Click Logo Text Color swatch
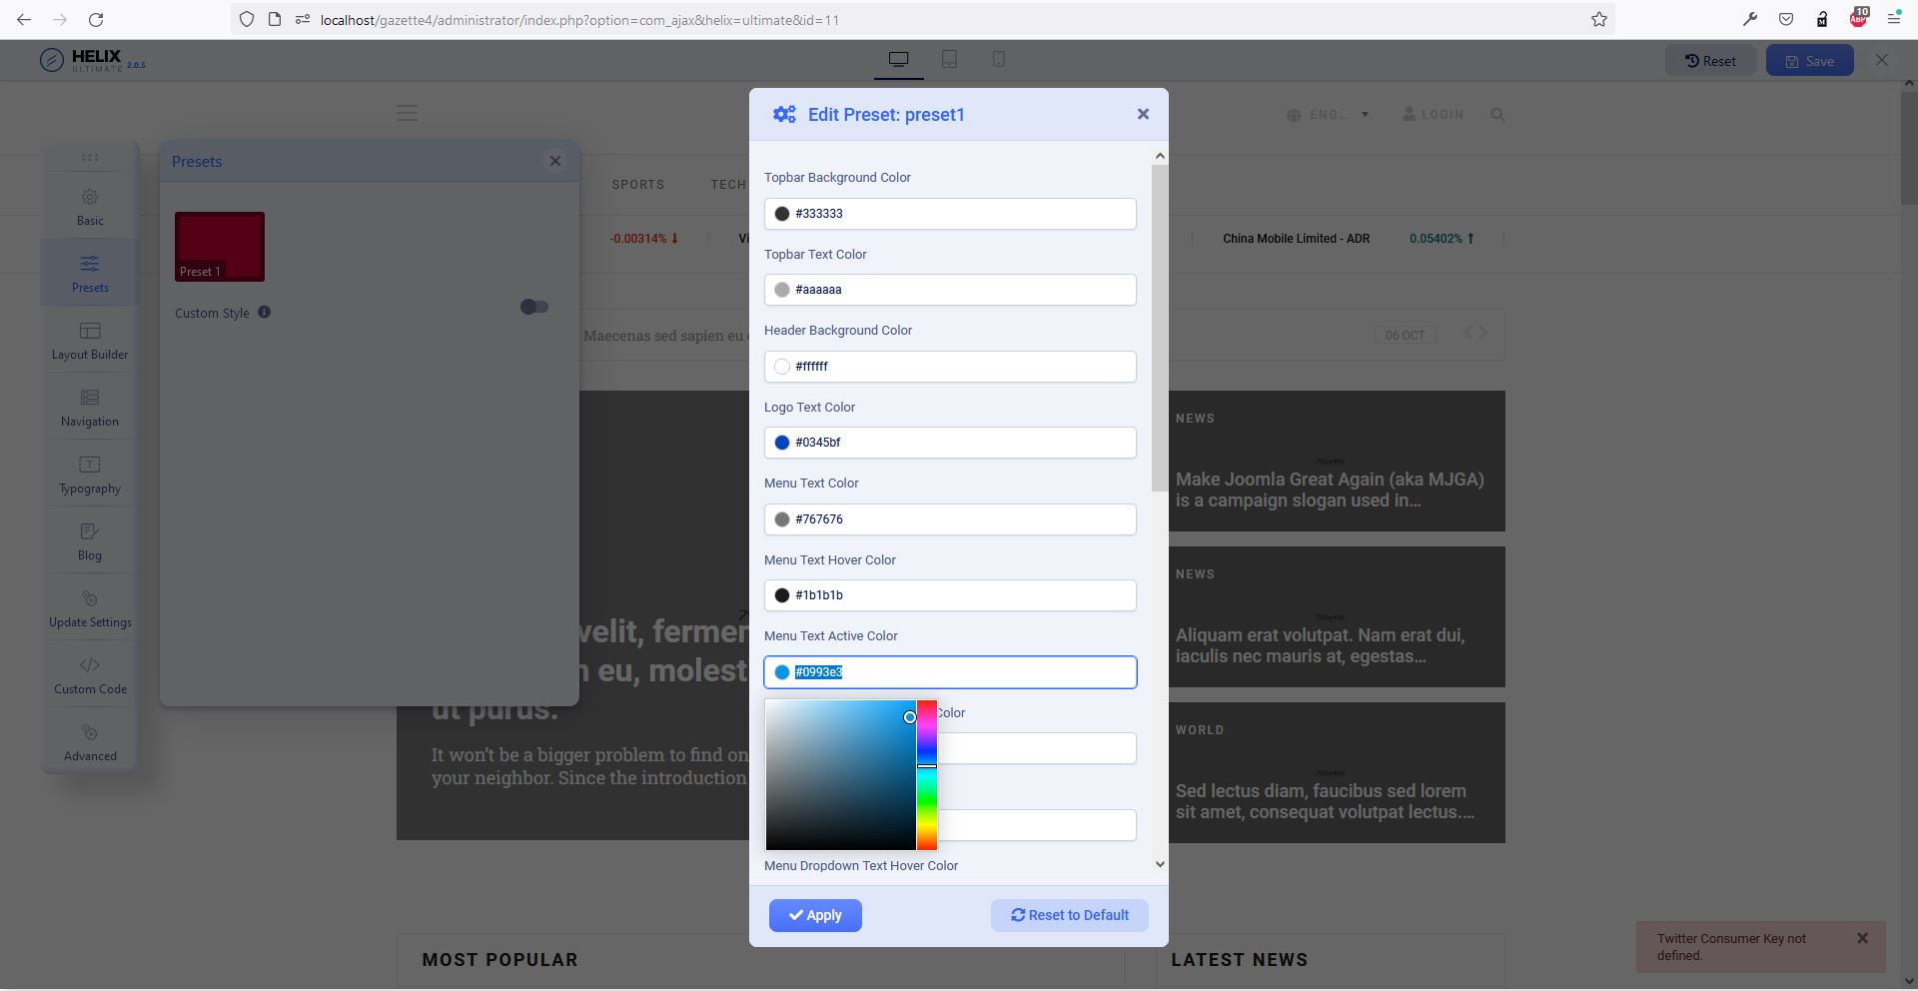 tap(782, 443)
